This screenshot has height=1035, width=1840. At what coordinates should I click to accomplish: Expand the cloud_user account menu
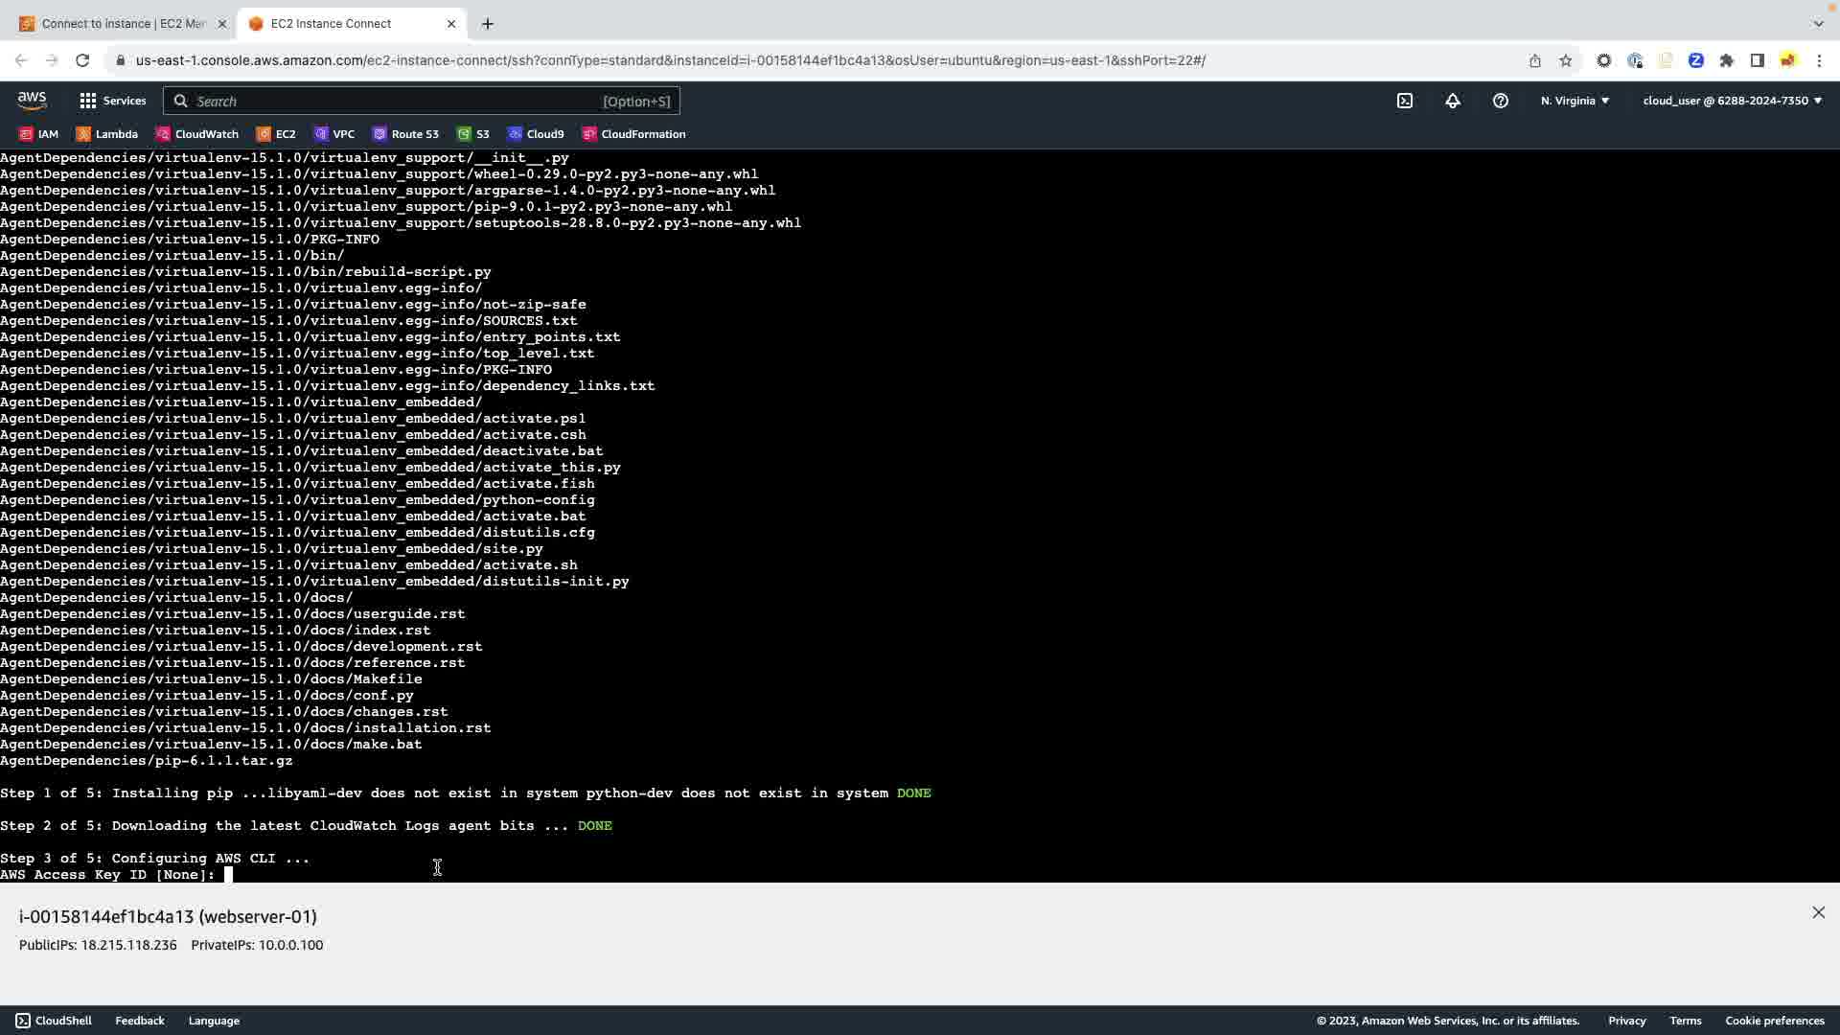(x=1732, y=101)
